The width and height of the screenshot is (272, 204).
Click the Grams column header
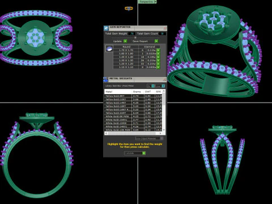pos(138,92)
